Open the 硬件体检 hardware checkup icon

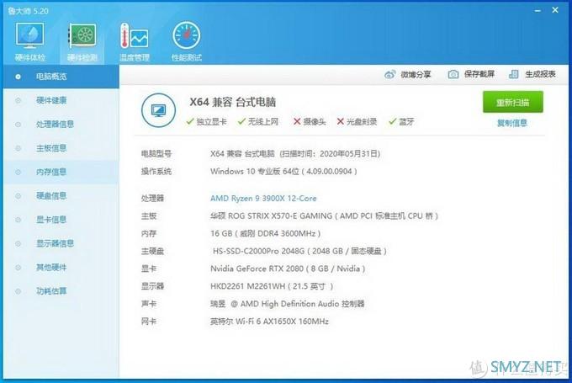tap(29, 35)
